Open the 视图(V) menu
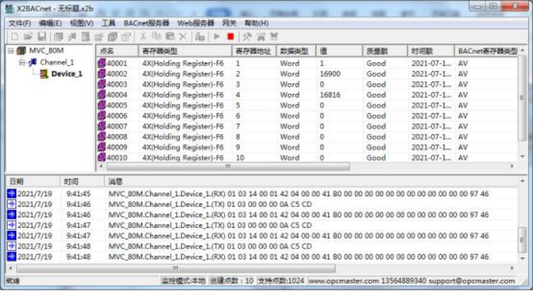This screenshot has height=291, width=533. point(82,23)
